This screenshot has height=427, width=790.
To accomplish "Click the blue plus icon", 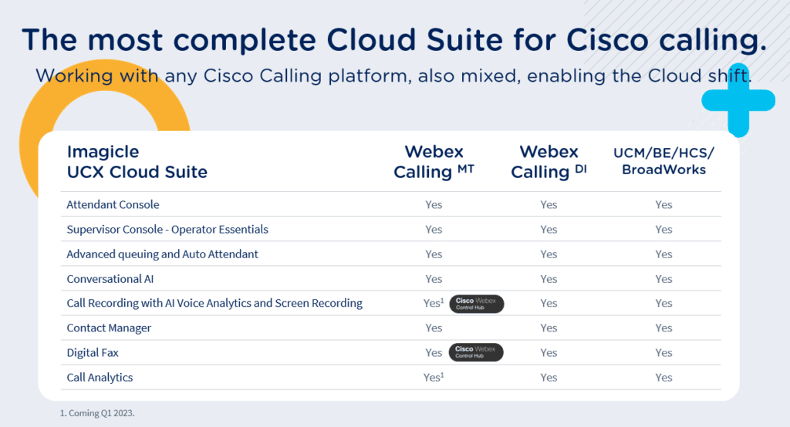I will pyautogui.click(x=738, y=101).
